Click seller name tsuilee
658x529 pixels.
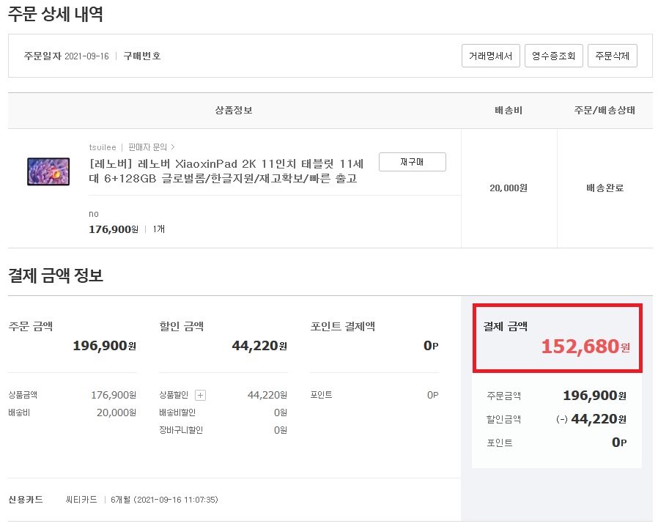pos(103,147)
